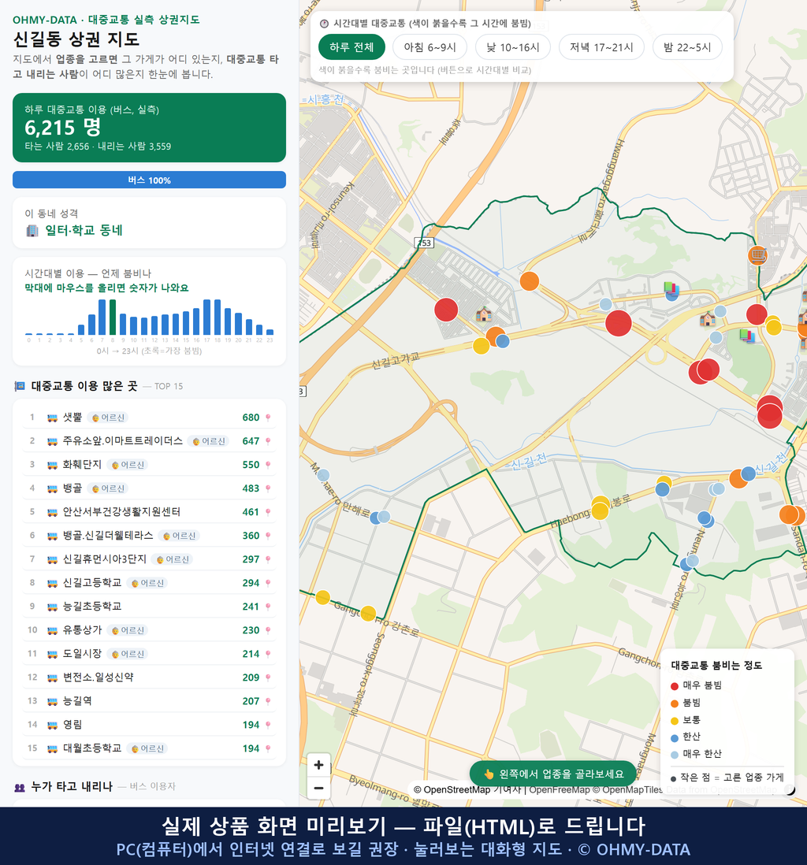Image resolution: width=807 pixels, height=865 pixels.
Task: Zoom in the map with plus button
Action: click(318, 765)
